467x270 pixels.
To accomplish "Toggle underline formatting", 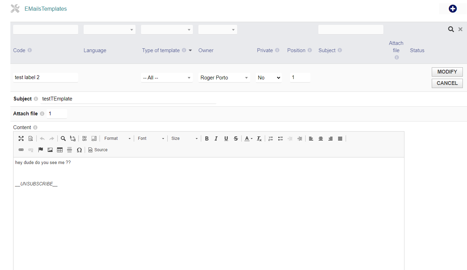I will (226, 138).
